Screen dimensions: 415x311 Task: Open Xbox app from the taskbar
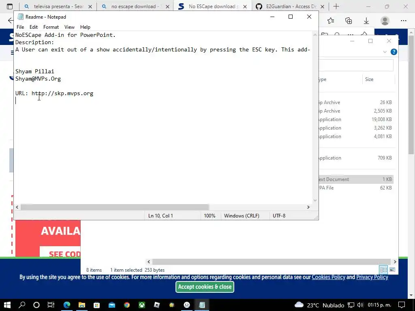[142, 305]
